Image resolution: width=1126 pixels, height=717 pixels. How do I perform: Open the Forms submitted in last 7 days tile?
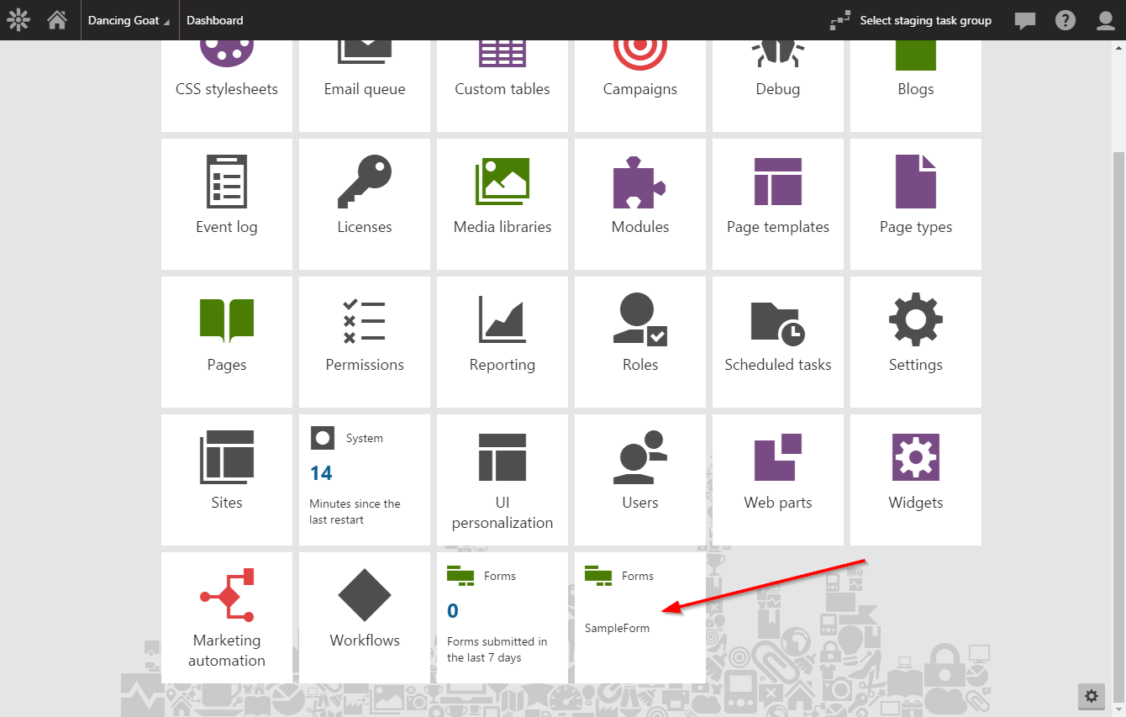point(502,617)
